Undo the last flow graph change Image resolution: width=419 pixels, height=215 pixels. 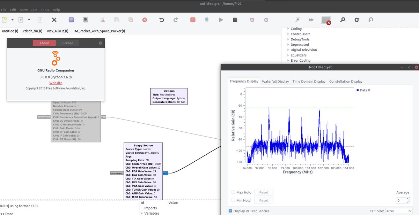(x=162, y=20)
